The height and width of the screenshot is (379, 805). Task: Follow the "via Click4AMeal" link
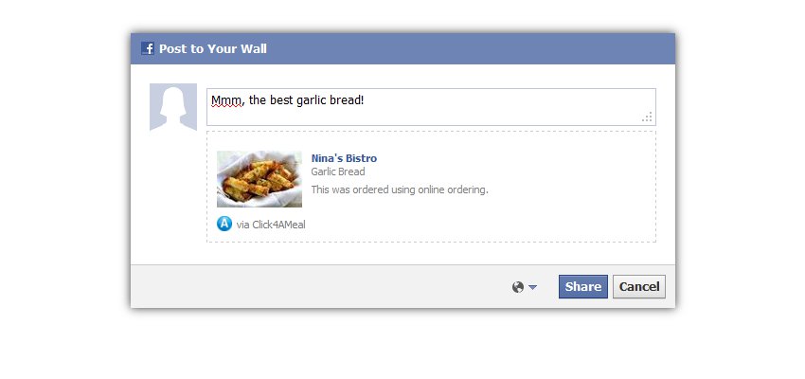click(x=271, y=225)
